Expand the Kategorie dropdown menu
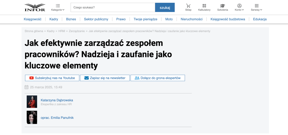 (58, 7)
